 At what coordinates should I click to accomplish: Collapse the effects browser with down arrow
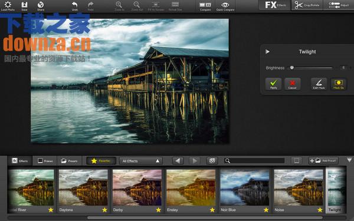tap(349, 160)
